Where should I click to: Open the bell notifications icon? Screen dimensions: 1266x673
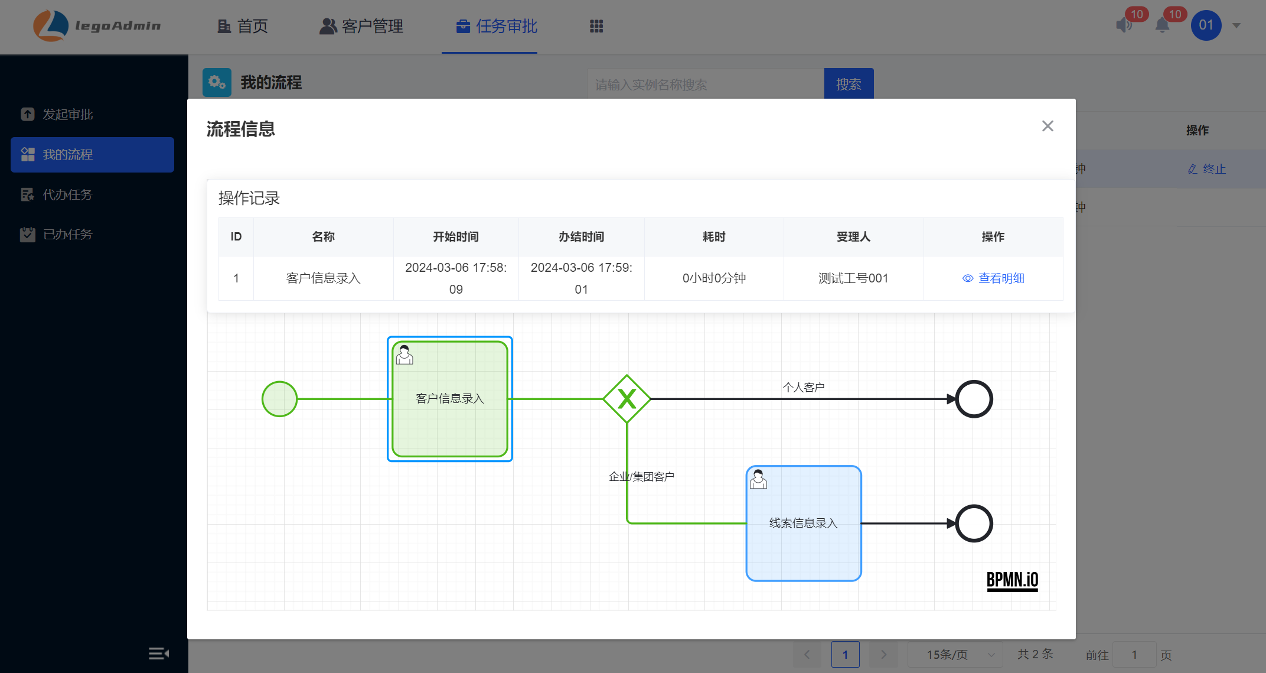point(1162,25)
